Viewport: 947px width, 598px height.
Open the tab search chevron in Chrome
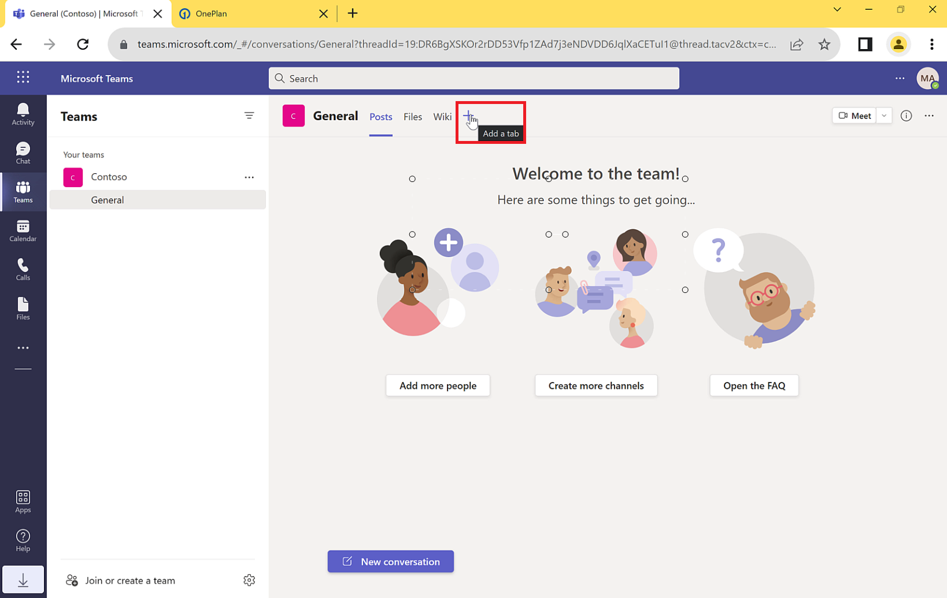click(x=837, y=10)
